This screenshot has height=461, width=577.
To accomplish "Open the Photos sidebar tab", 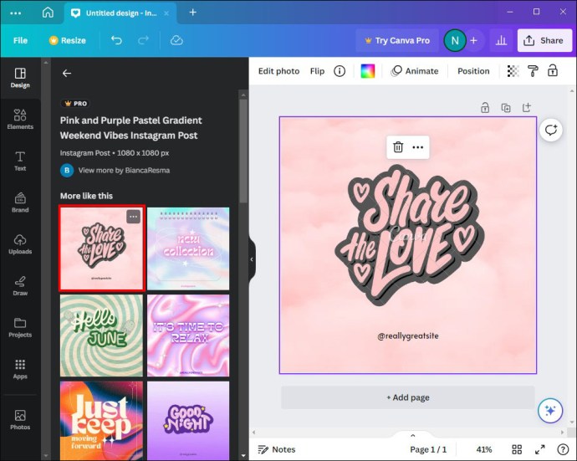I will click(20, 420).
